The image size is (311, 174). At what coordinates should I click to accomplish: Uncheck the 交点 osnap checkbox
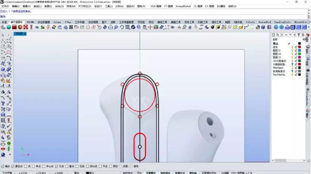(x=56, y=166)
